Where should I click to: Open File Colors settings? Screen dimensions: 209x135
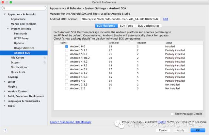tap(18, 58)
